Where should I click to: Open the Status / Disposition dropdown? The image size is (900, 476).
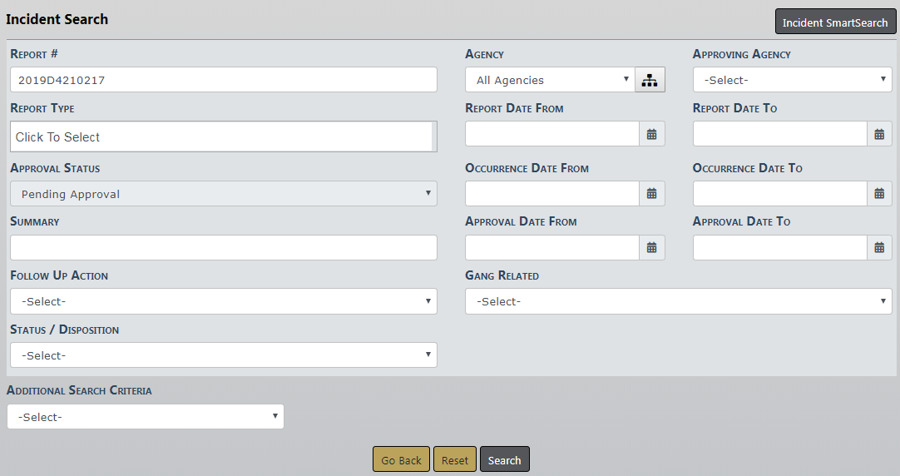223,355
